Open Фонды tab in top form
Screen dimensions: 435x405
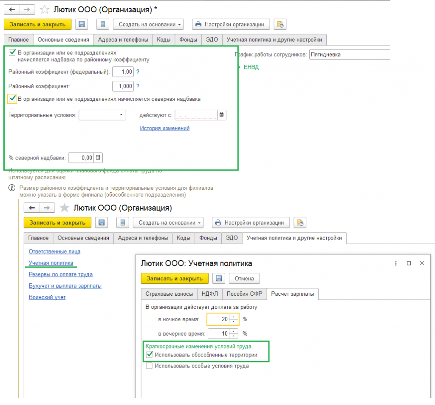click(x=188, y=40)
